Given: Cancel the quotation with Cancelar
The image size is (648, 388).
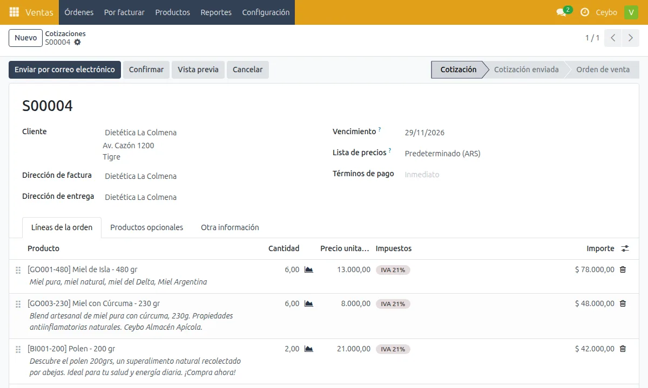Looking at the screenshot, I should pos(248,70).
